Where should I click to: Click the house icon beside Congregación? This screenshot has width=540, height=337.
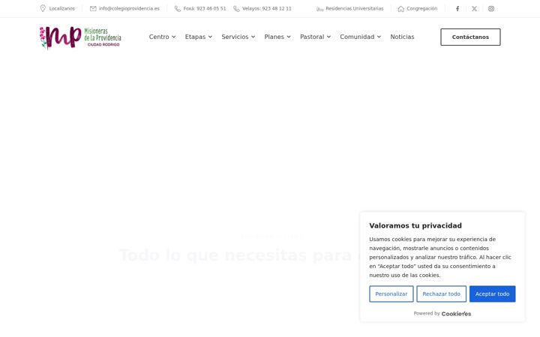tap(400, 8)
